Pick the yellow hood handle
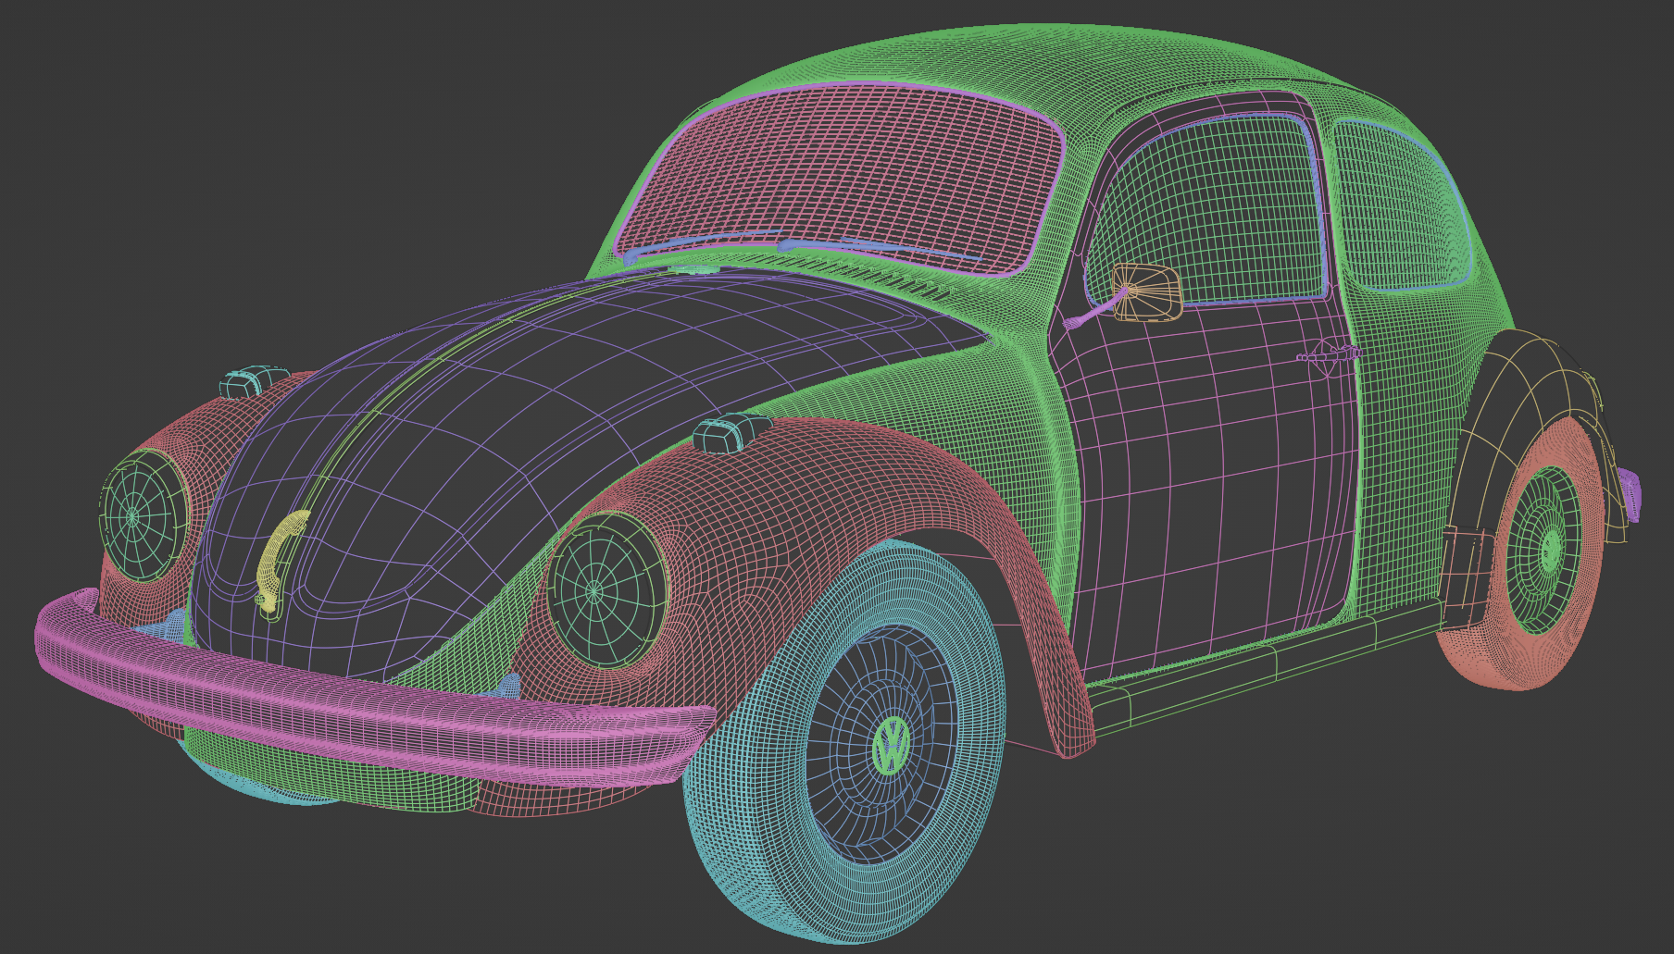This screenshot has width=1674, height=954. click(x=281, y=562)
